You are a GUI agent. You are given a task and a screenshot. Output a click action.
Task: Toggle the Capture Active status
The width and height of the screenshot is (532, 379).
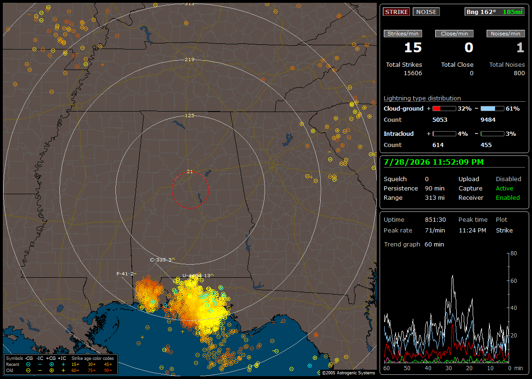click(504, 188)
